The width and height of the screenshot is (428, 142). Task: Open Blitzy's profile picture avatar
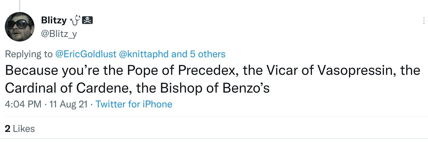pyautogui.click(x=20, y=27)
